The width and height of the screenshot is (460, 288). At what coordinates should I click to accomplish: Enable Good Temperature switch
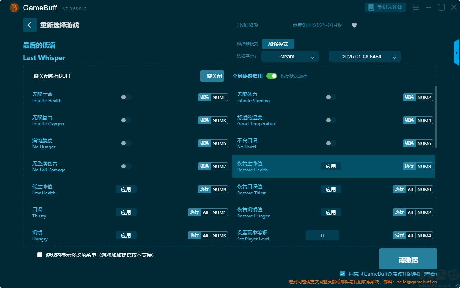point(331,120)
